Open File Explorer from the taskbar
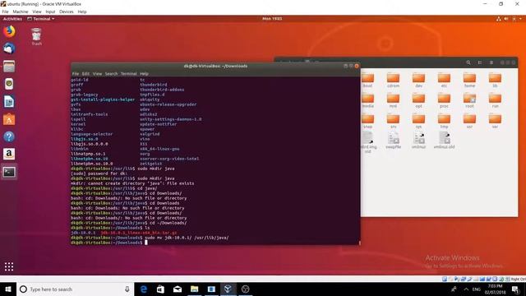This screenshot has height=296, width=526. coord(194,289)
